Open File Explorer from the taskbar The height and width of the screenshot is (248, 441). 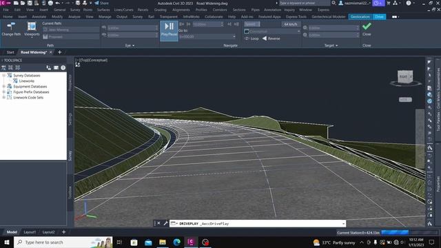[x=163, y=242]
